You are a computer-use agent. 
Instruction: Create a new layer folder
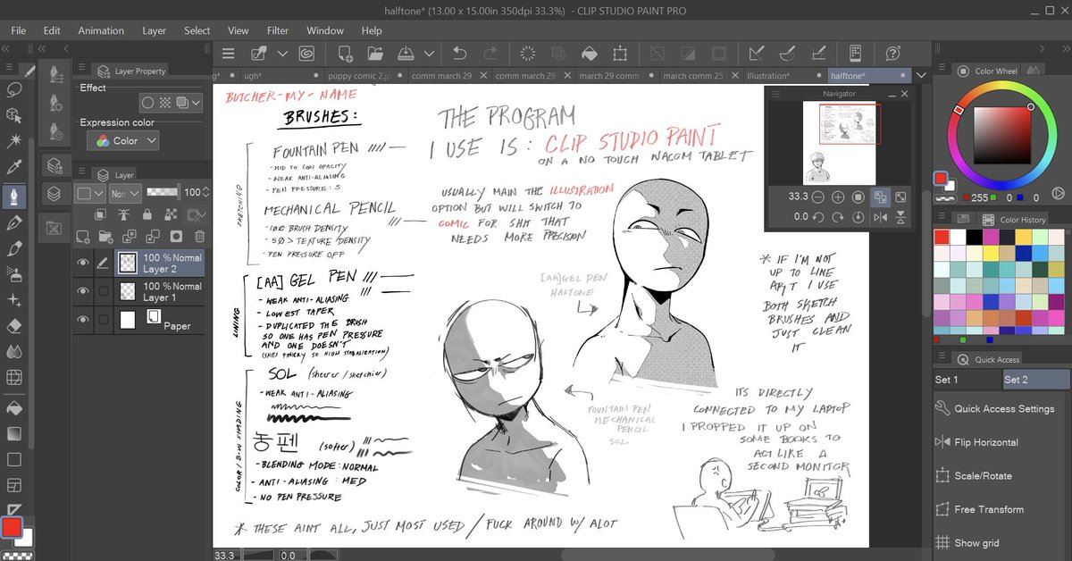click(x=106, y=236)
